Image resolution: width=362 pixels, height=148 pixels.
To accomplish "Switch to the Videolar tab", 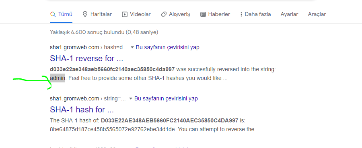I will tap(136, 14).
